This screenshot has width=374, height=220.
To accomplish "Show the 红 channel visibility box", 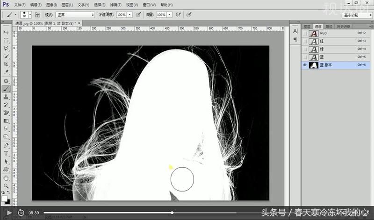I will pyautogui.click(x=305, y=41).
